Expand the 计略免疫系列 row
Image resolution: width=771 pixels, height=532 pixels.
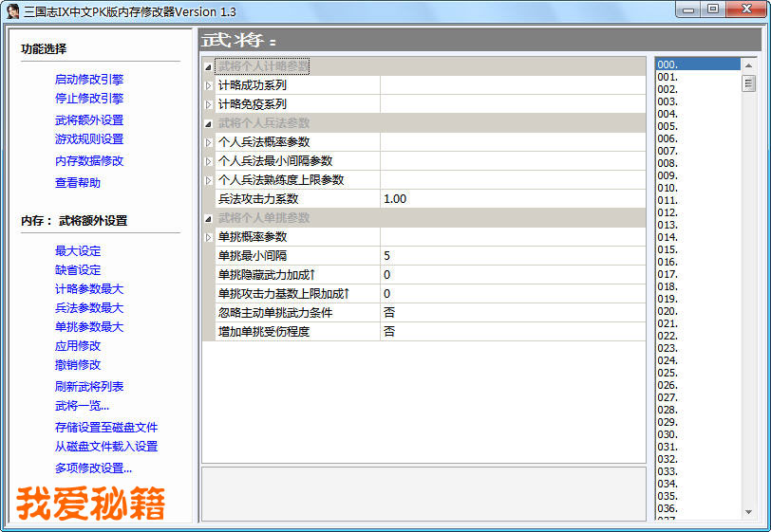pyautogui.click(x=209, y=104)
